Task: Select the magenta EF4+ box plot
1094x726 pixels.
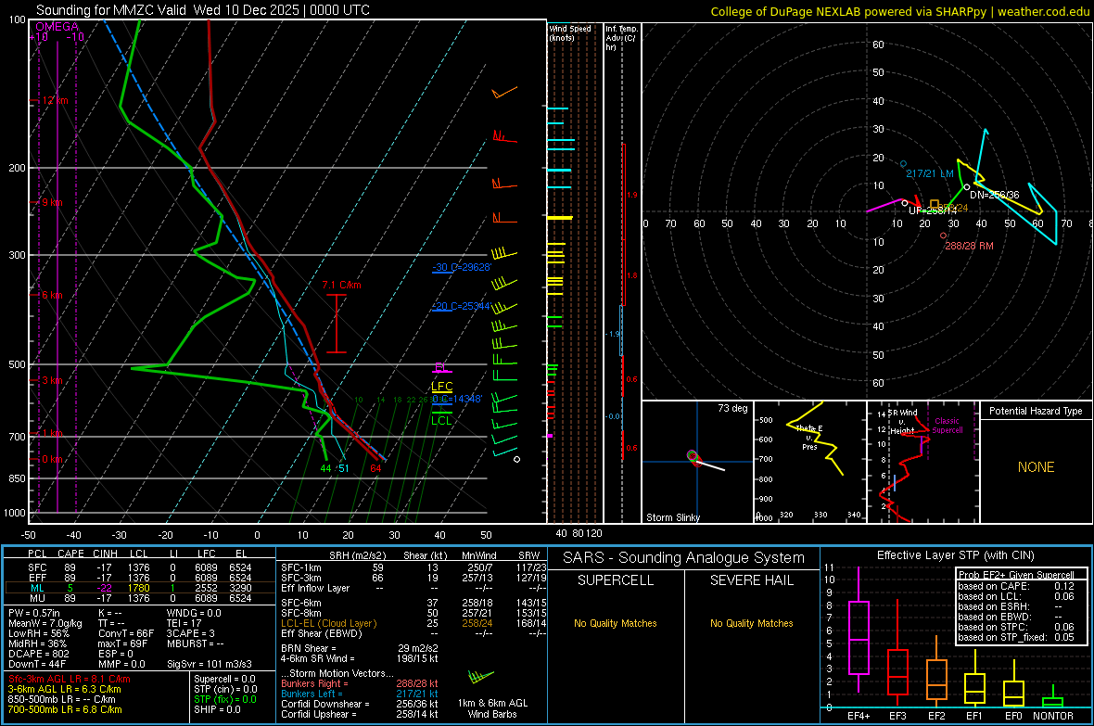Action: (x=859, y=630)
